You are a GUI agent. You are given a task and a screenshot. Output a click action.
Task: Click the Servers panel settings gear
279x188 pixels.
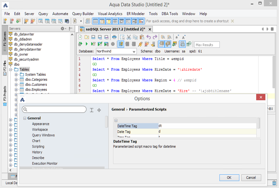63,28
